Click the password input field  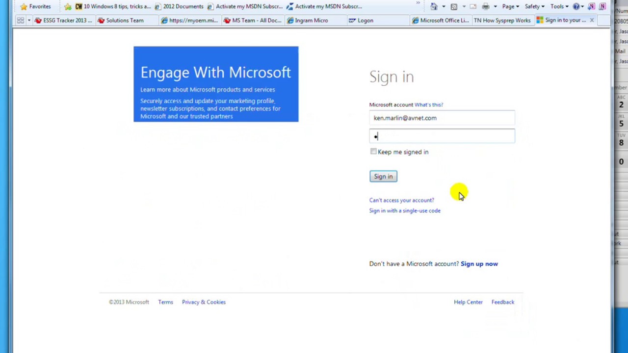tap(442, 136)
